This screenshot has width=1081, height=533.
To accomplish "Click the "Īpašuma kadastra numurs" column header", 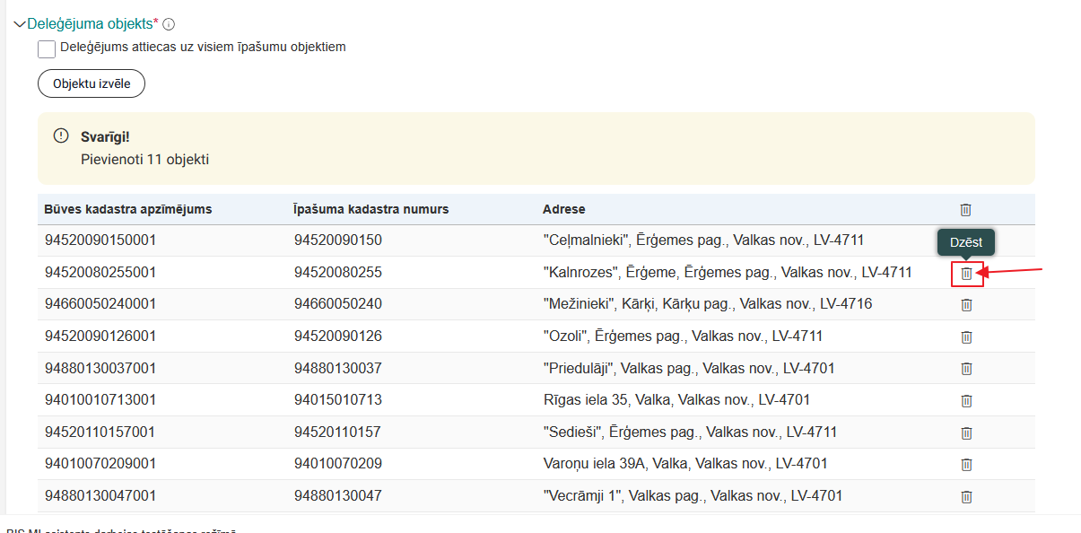I will coord(371,209).
